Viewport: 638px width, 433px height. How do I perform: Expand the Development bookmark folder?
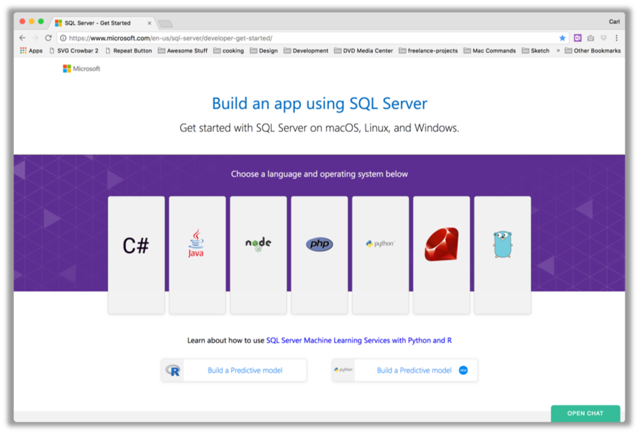pyautogui.click(x=306, y=51)
